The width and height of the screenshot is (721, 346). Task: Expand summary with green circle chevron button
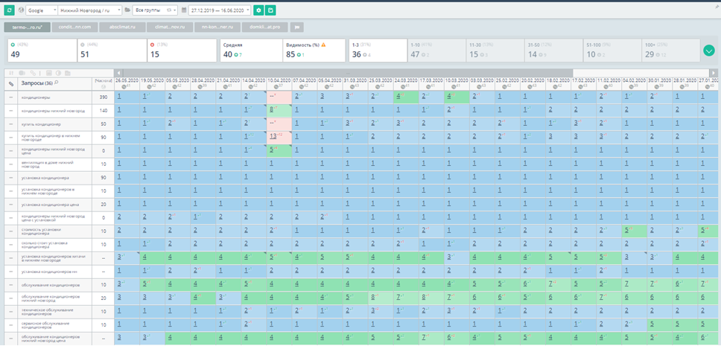coord(709,50)
